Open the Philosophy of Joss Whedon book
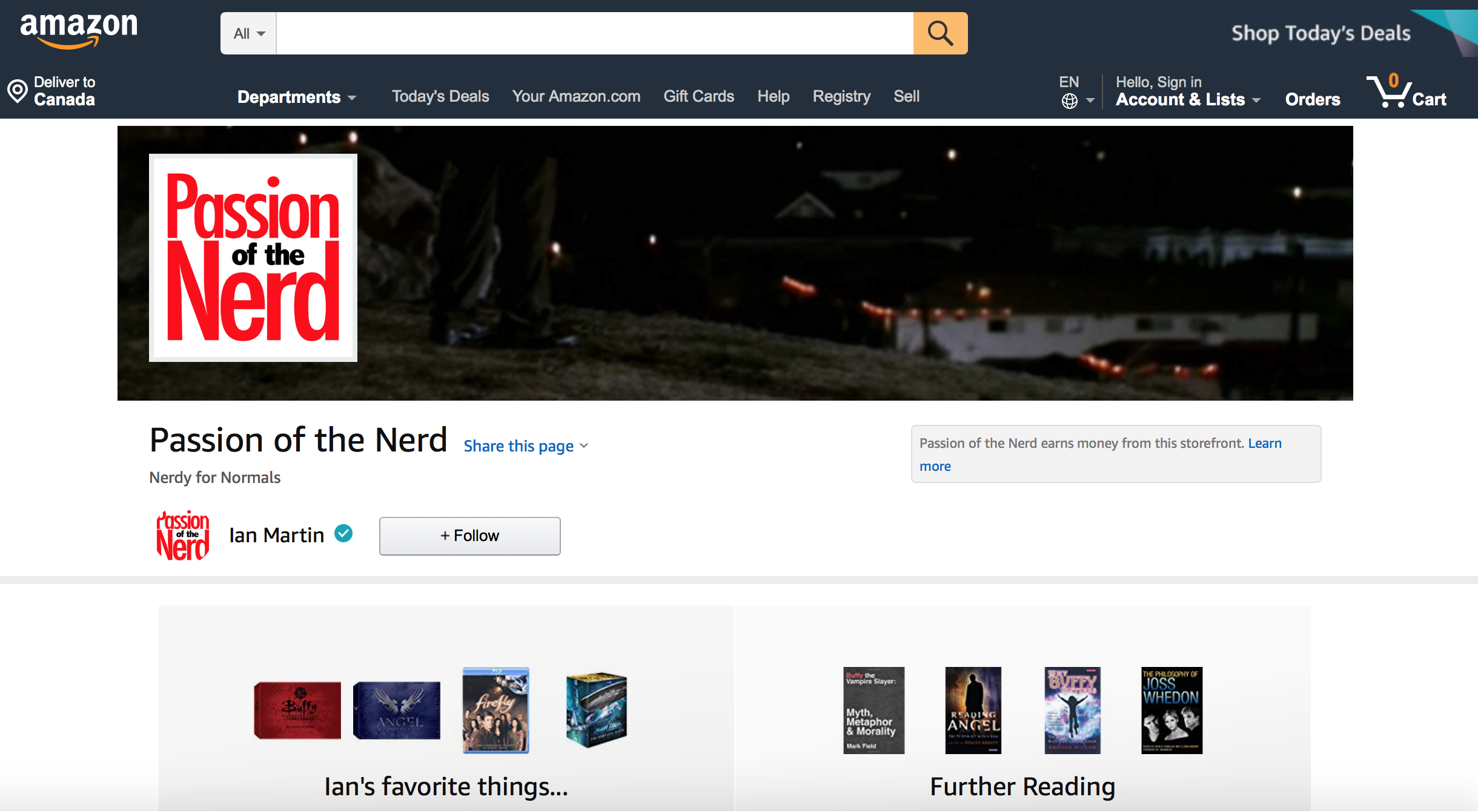Viewport: 1478px width, 811px height. [1171, 711]
